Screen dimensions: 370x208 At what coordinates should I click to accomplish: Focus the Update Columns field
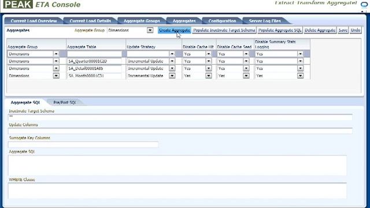click(180, 131)
